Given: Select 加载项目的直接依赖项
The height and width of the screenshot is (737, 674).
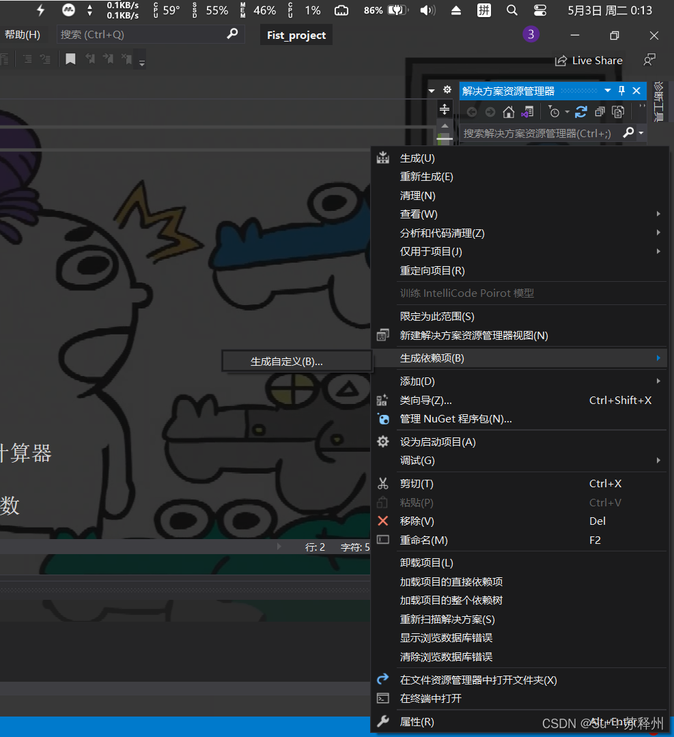Looking at the screenshot, I should [x=520, y=582].
